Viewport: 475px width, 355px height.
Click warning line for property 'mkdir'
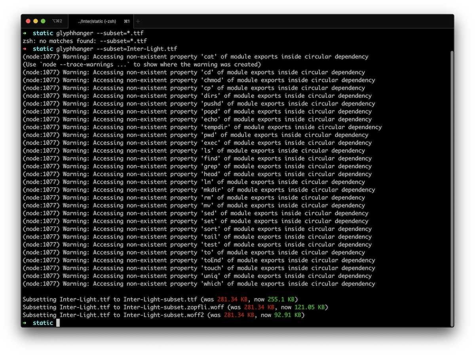tap(199, 190)
